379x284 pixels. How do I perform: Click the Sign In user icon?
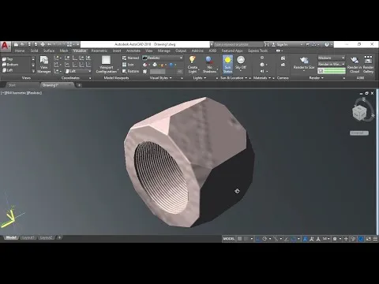coord(274,45)
